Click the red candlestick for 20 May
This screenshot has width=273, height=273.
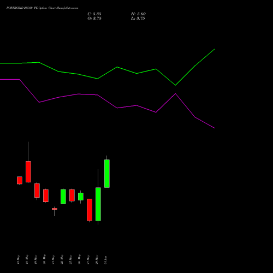(46, 195)
